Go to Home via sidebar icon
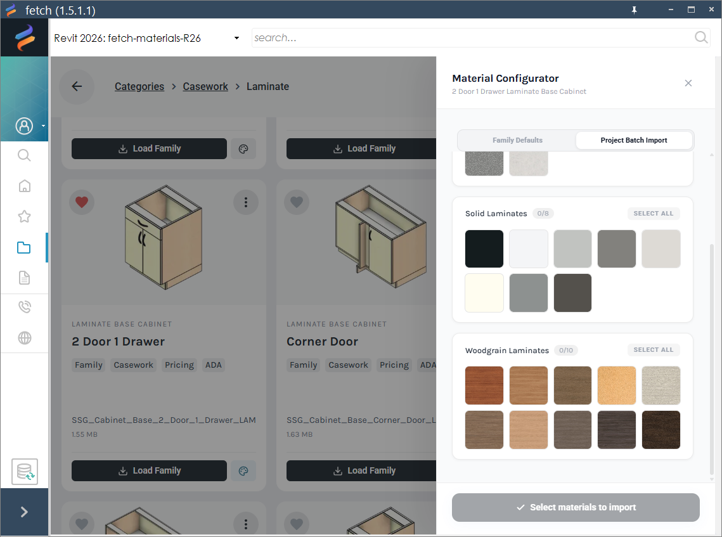Viewport: 722px width, 537px height. (x=24, y=186)
